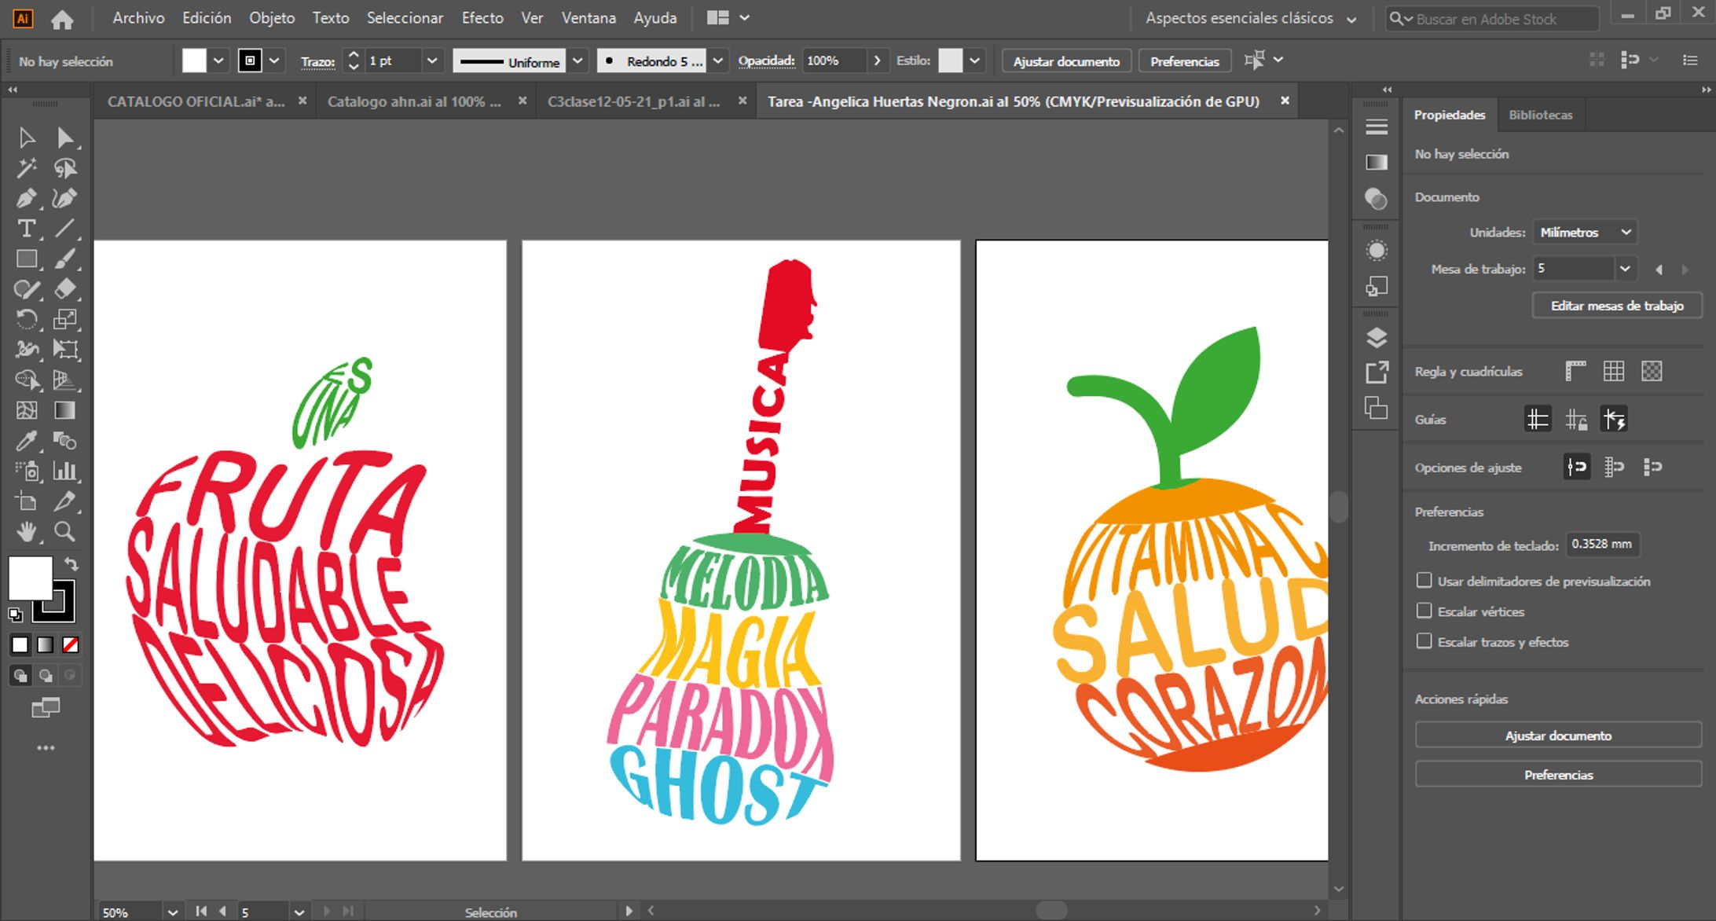This screenshot has width=1716, height=921.
Task: Expand the Mesa de trabajo dropdown
Action: (1624, 269)
